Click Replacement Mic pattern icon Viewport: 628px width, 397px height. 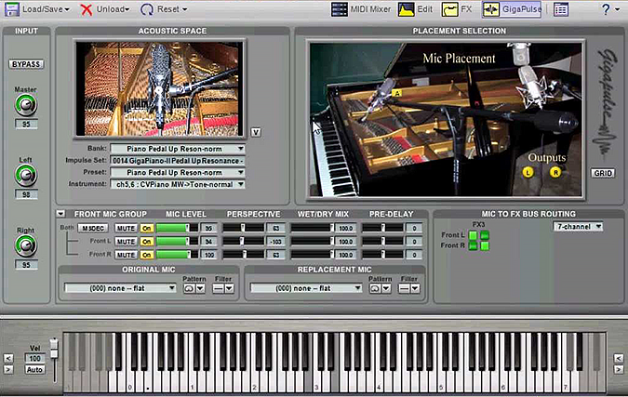point(375,288)
